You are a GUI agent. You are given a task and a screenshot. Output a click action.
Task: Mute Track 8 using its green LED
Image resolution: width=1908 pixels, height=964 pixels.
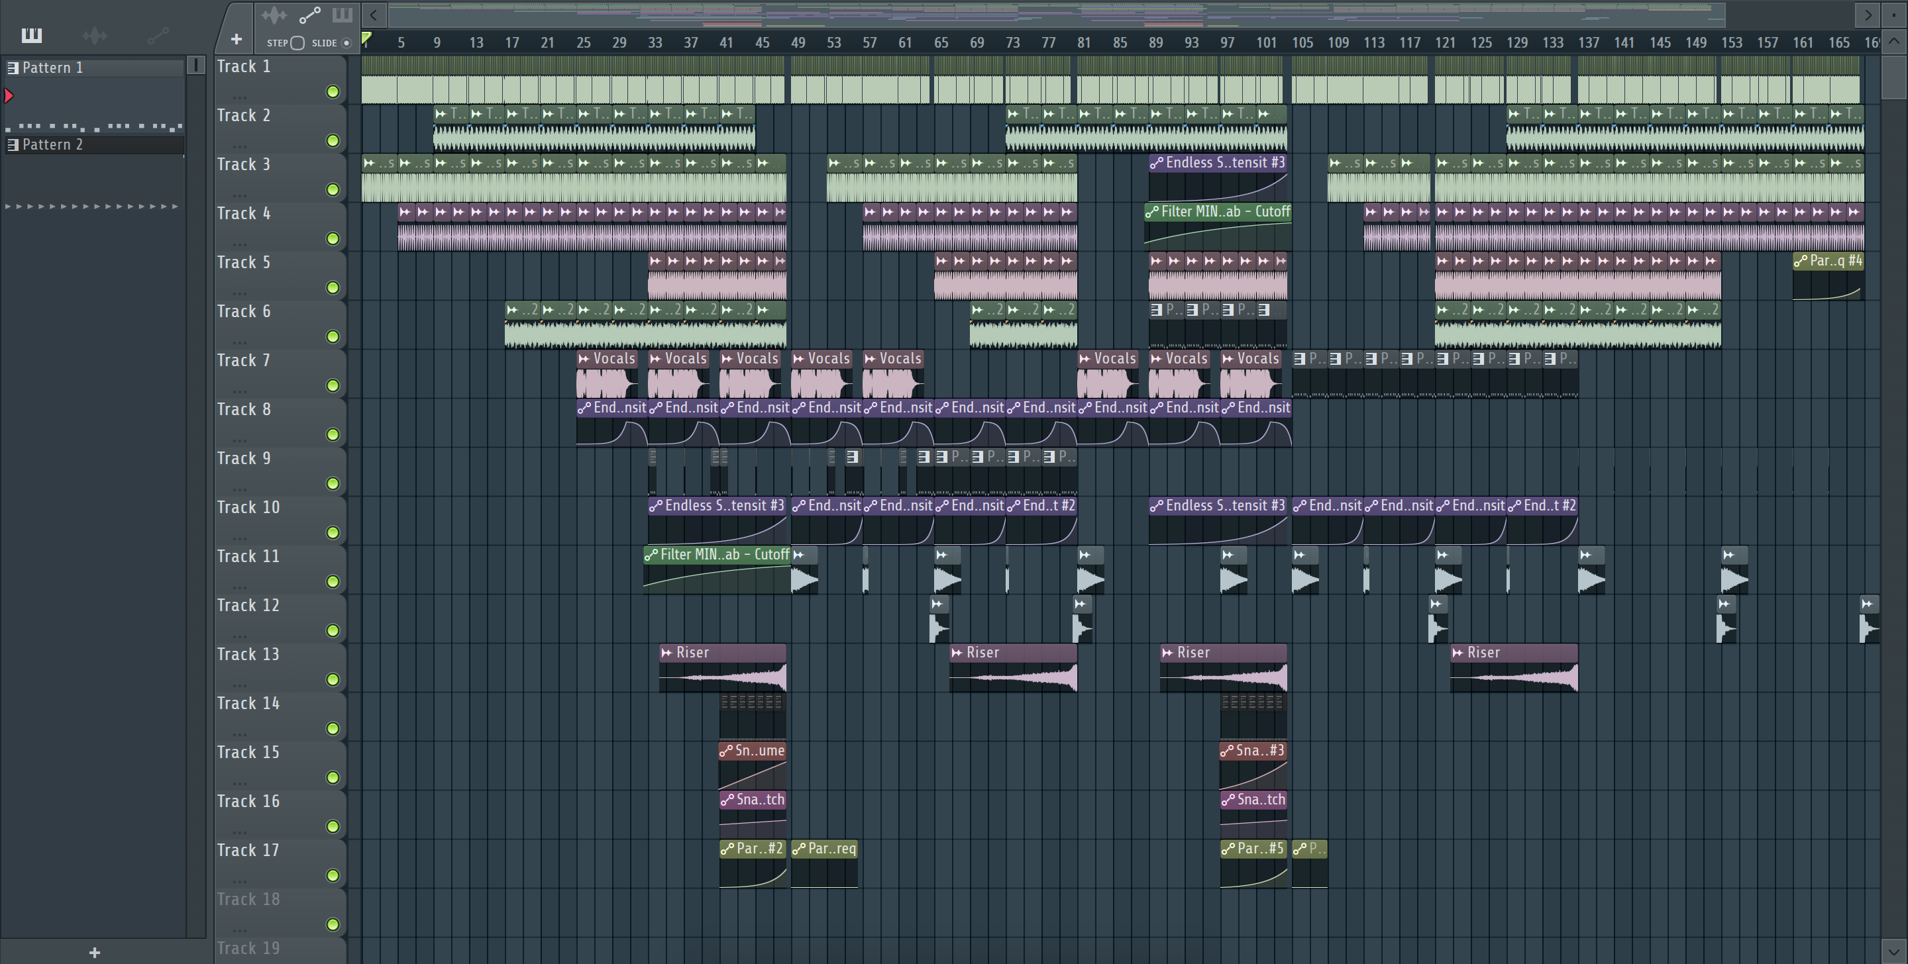tap(333, 434)
